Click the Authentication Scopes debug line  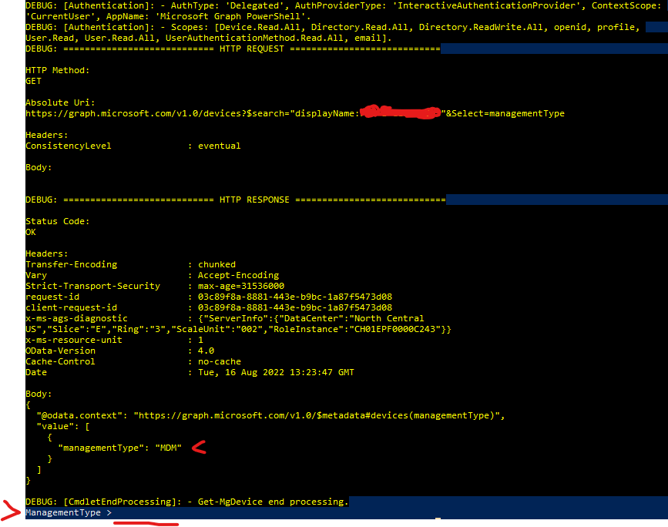pyautogui.click(x=332, y=27)
